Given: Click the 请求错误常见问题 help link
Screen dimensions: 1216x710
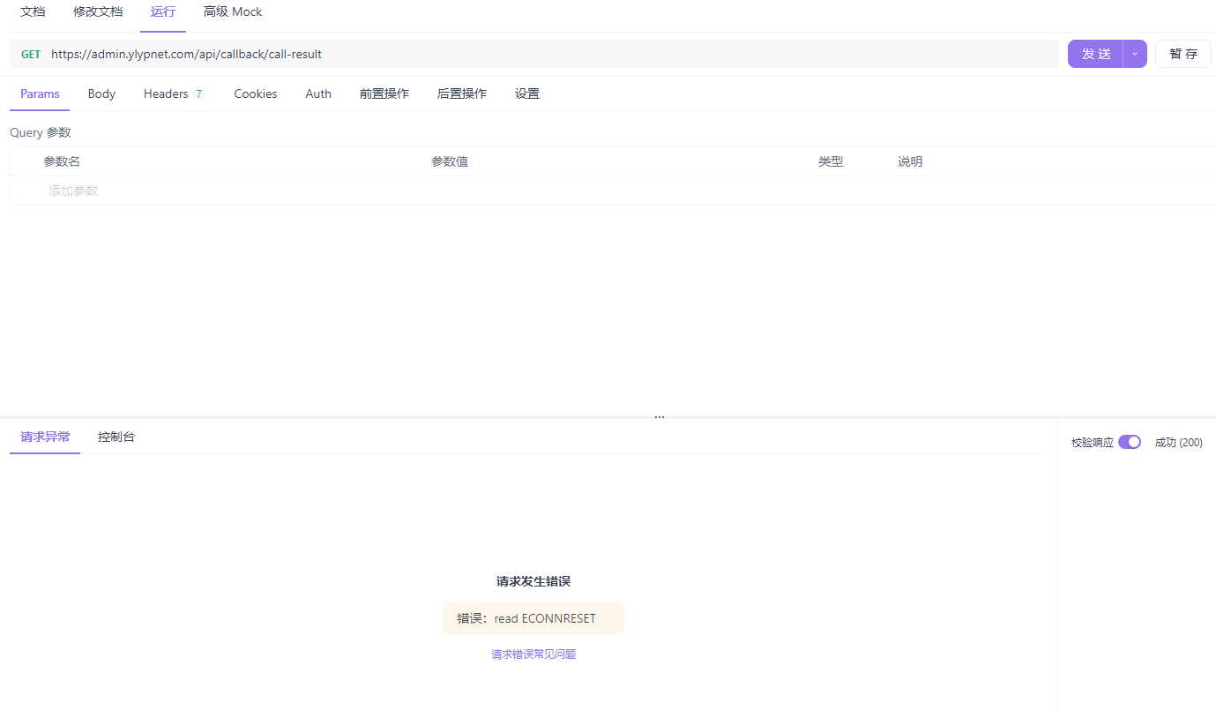Looking at the screenshot, I should coord(533,654).
